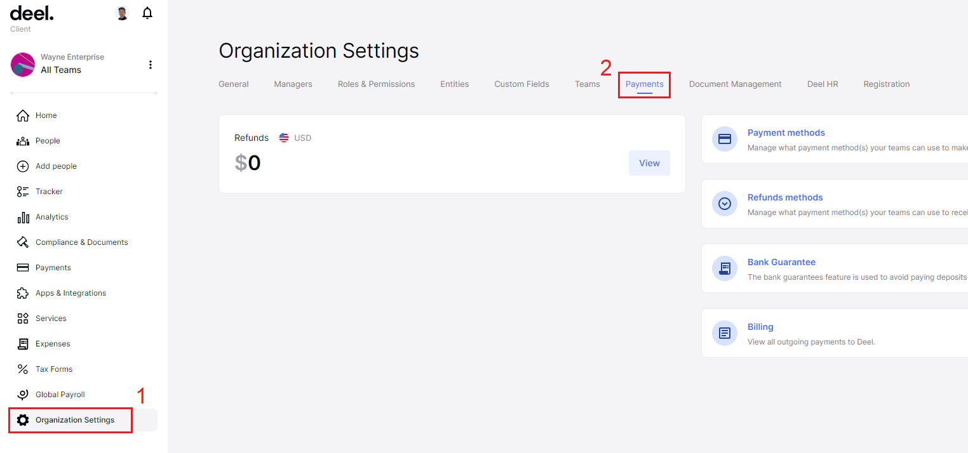Open the Home icon in the sidebar
The height and width of the screenshot is (453, 968).
point(24,115)
